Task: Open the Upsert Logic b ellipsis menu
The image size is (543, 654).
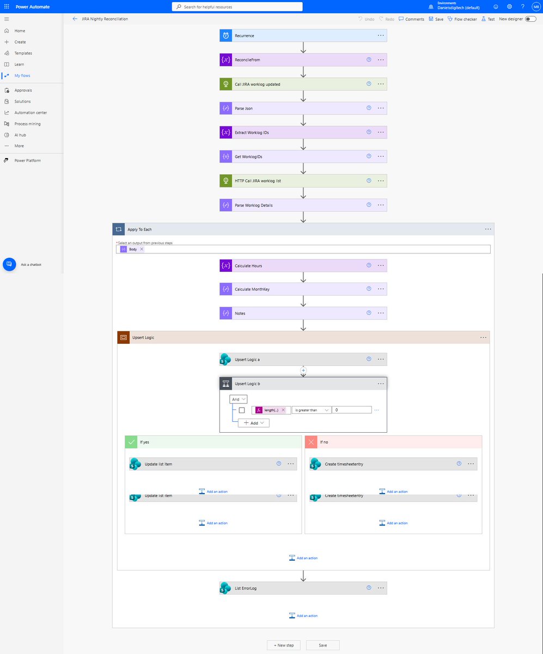Action: pyautogui.click(x=381, y=384)
